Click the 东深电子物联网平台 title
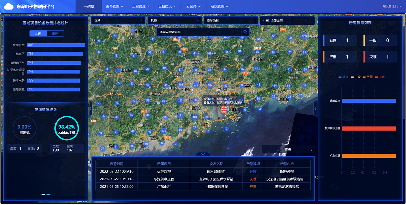This screenshot has height=205, width=406. 36,6
